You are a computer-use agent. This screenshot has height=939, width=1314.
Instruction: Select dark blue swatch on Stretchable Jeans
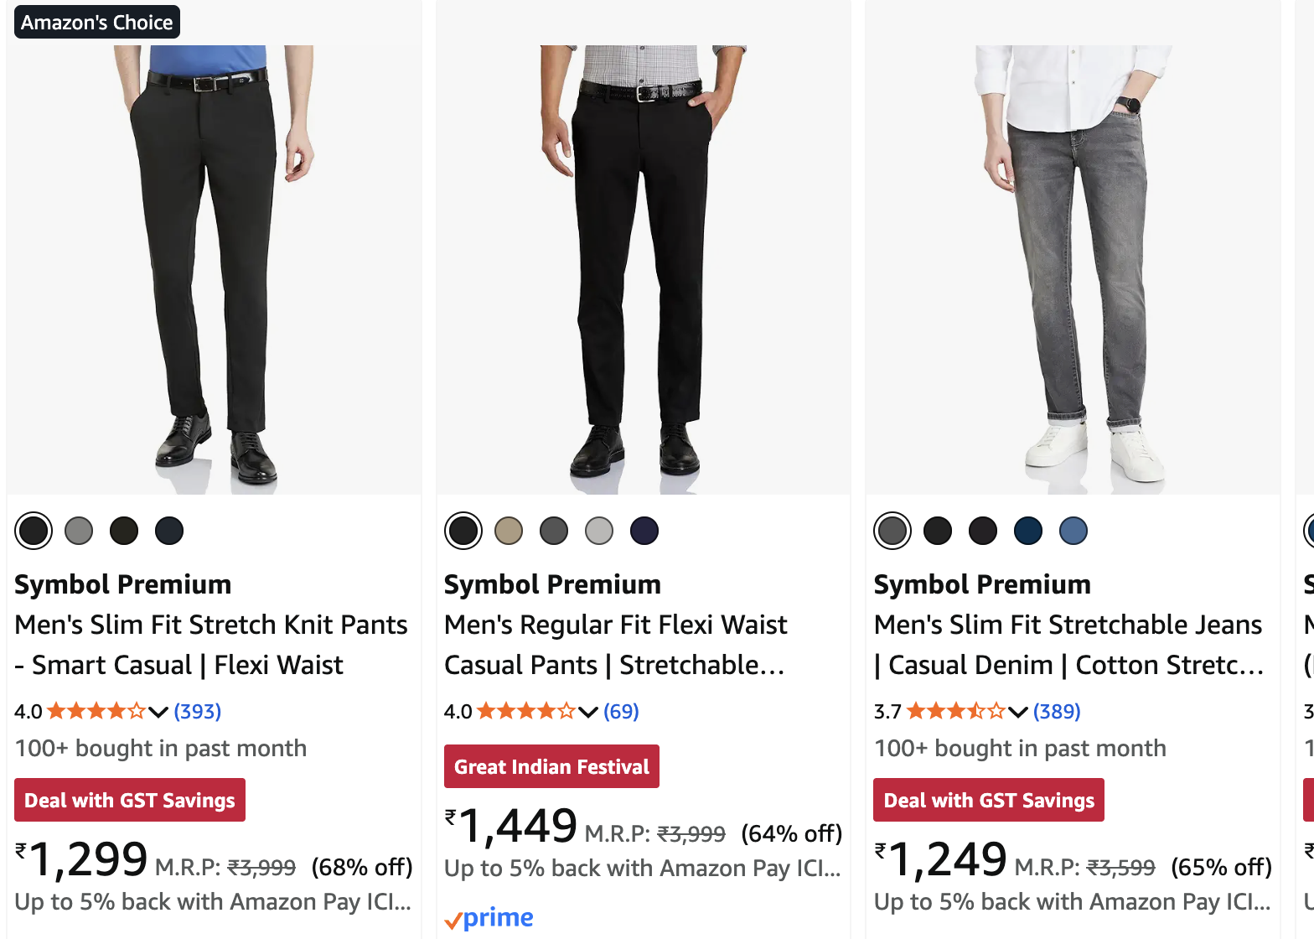(x=1028, y=531)
